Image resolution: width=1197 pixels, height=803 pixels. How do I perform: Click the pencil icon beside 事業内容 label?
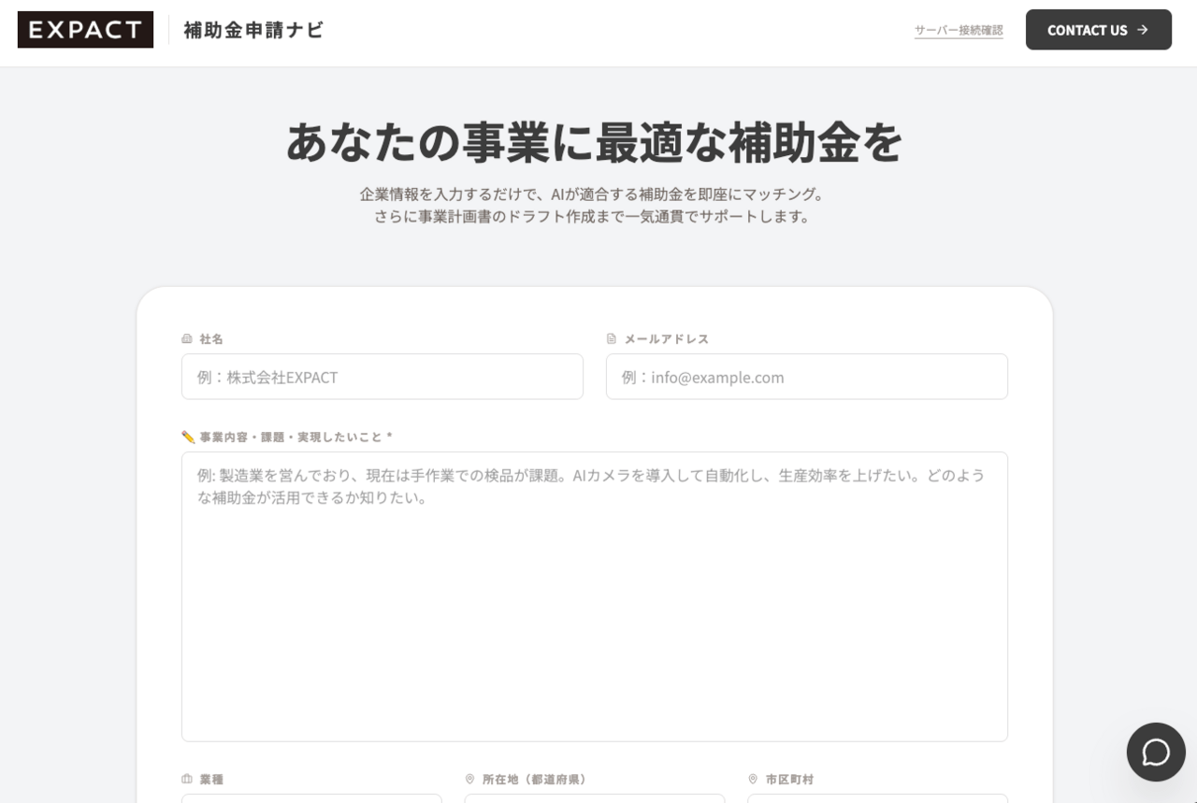[x=185, y=436]
